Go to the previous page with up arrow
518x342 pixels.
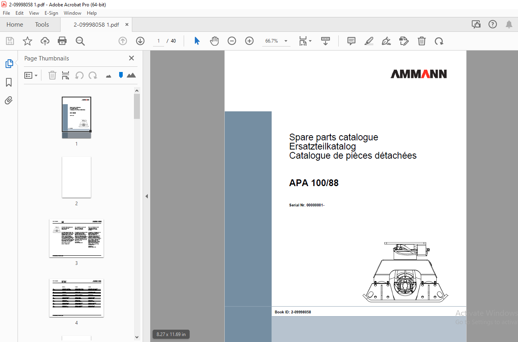point(123,41)
